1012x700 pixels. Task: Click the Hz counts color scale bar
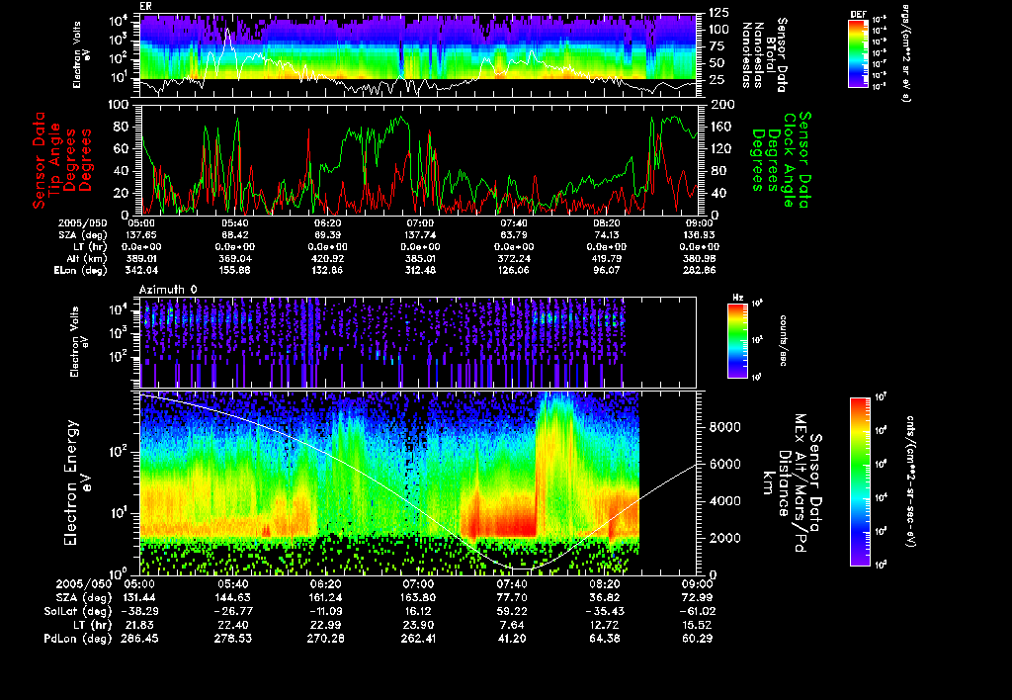pos(737,341)
